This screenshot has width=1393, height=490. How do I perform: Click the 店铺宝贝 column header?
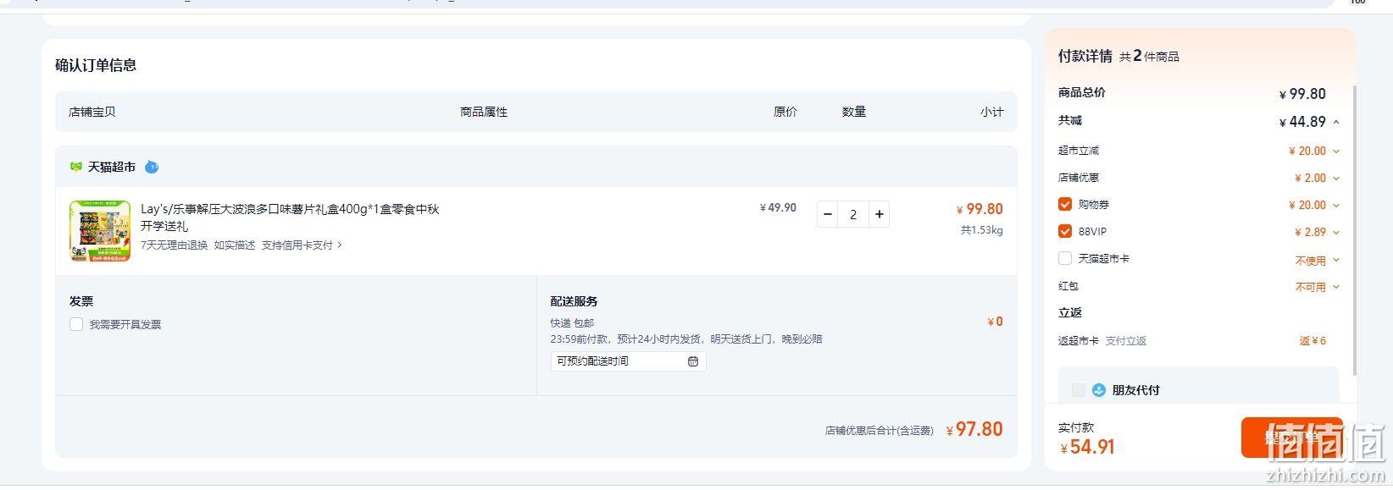coord(92,112)
